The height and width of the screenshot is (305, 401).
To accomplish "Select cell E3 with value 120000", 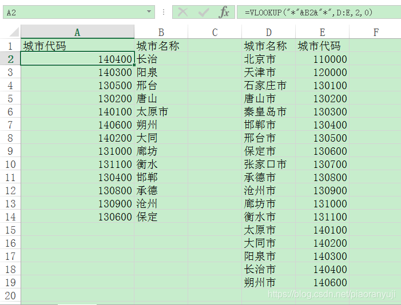I will coord(322,73).
